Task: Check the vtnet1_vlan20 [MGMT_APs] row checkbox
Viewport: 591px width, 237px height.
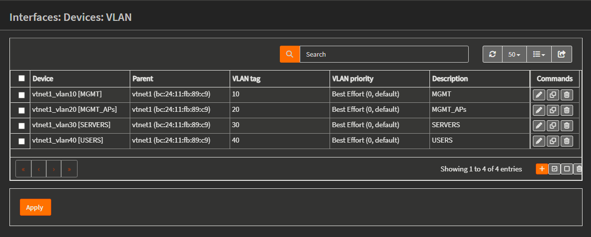Action: point(21,110)
